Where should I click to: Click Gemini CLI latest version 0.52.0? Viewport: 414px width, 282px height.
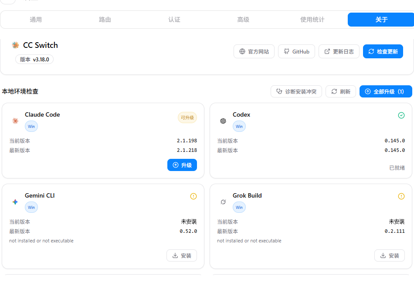[x=188, y=231]
